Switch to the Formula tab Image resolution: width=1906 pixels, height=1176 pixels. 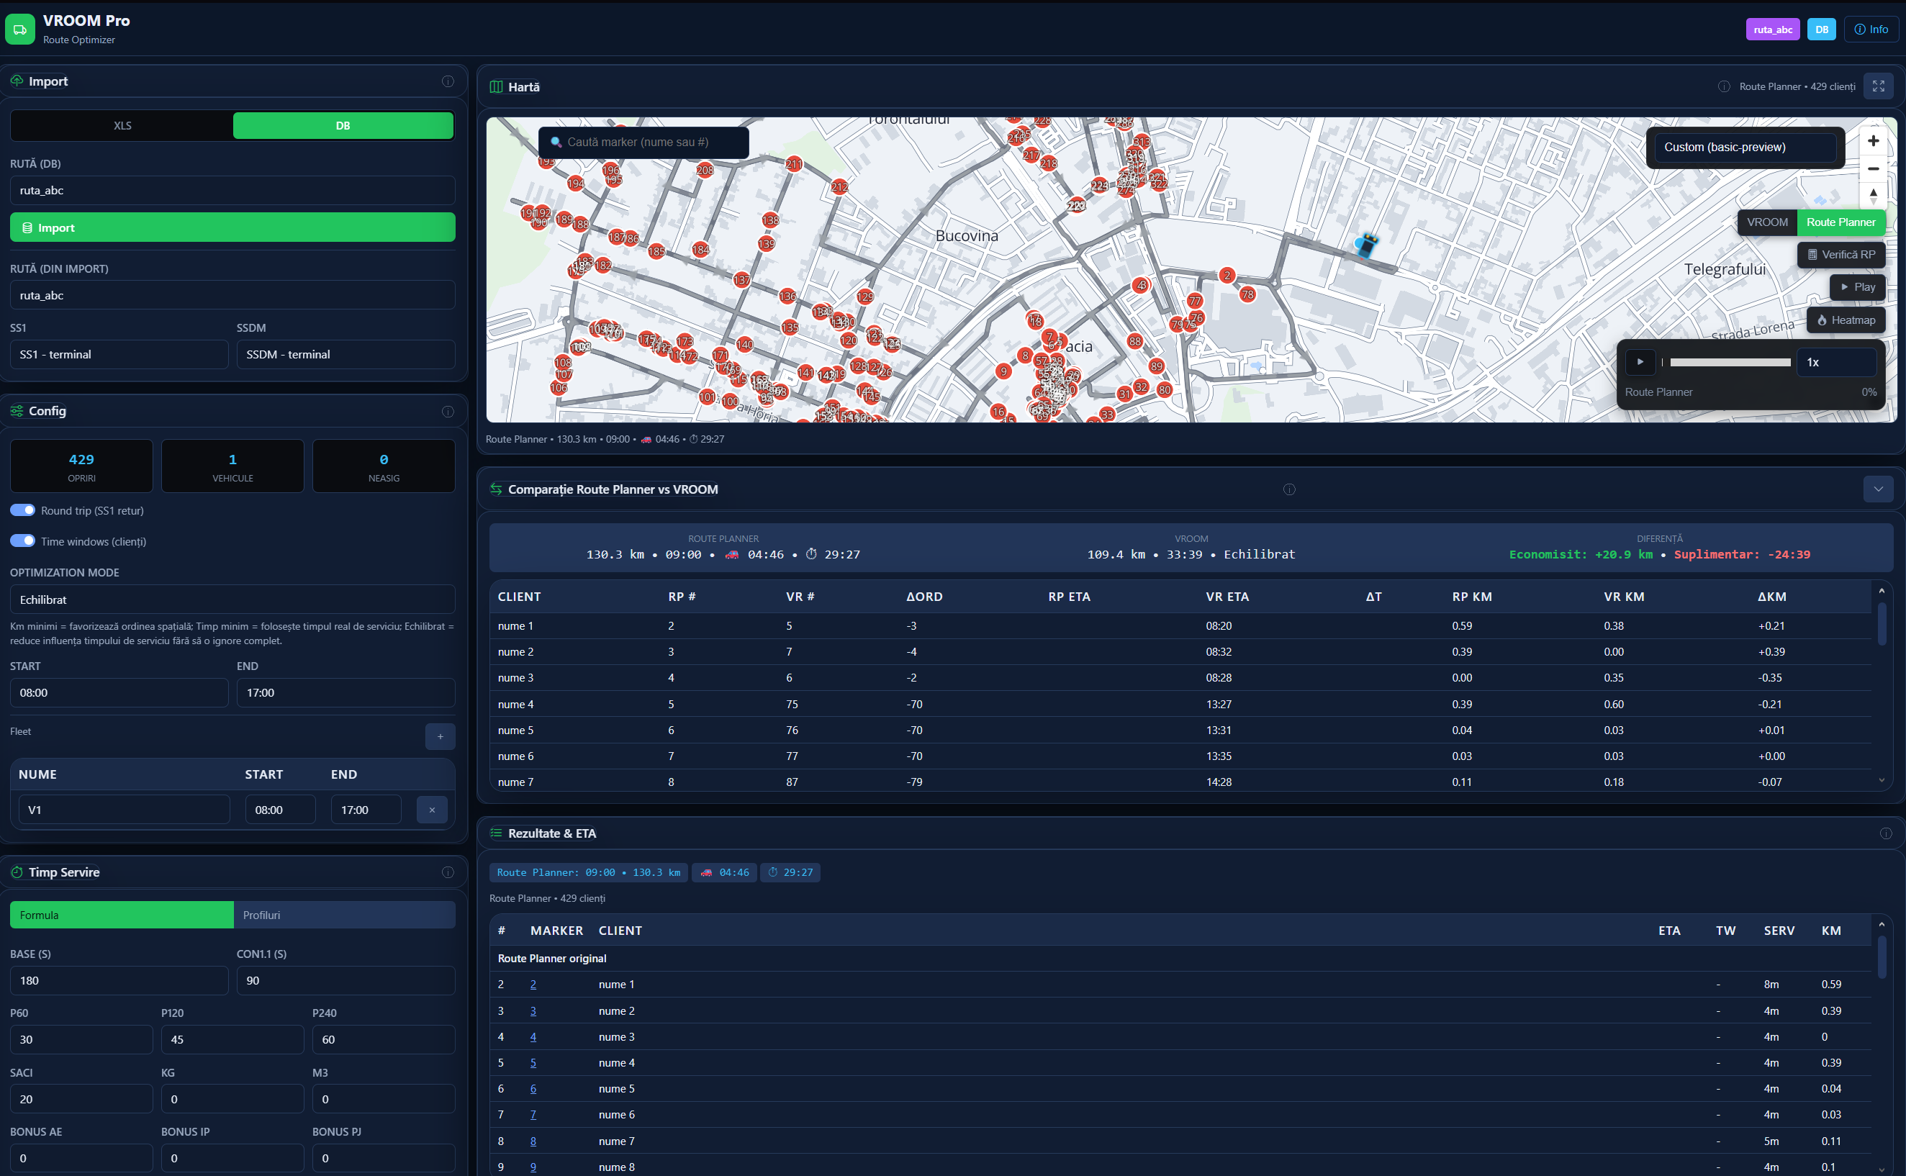pos(122,915)
